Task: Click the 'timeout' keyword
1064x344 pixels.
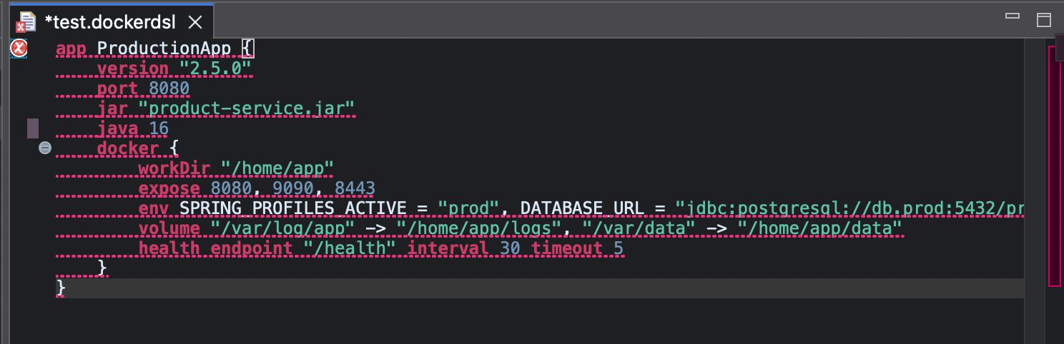Action: [566, 248]
